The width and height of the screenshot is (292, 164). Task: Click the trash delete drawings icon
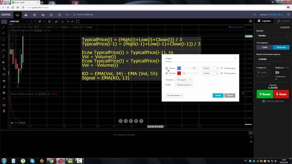[x=4, y=111]
